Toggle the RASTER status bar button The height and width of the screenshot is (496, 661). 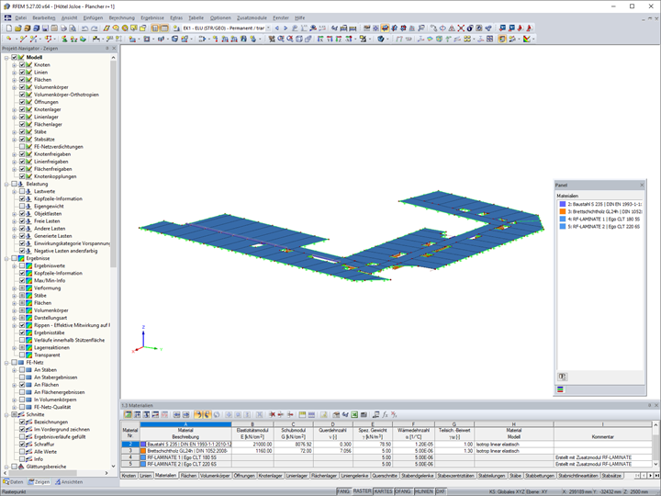click(x=362, y=491)
